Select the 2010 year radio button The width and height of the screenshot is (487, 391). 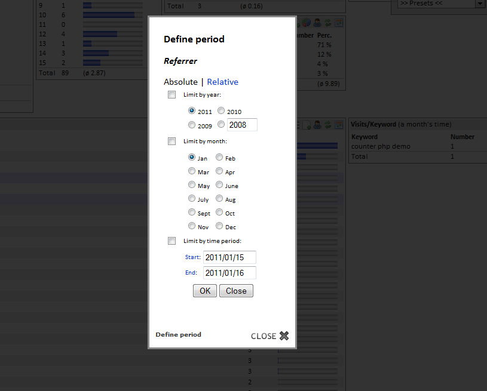pyautogui.click(x=220, y=110)
